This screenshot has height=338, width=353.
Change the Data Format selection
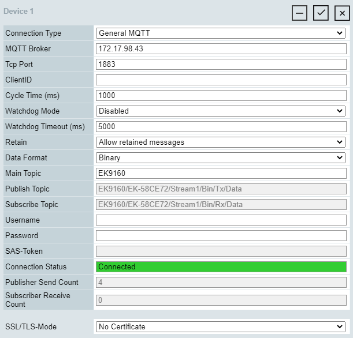[x=221, y=157]
